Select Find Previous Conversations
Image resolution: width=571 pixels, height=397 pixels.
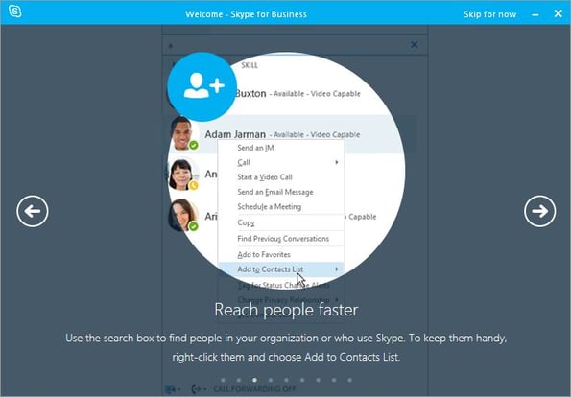[281, 239]
